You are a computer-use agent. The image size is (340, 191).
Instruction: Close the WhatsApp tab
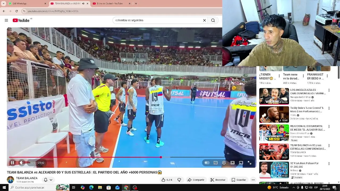coord(45,3)
